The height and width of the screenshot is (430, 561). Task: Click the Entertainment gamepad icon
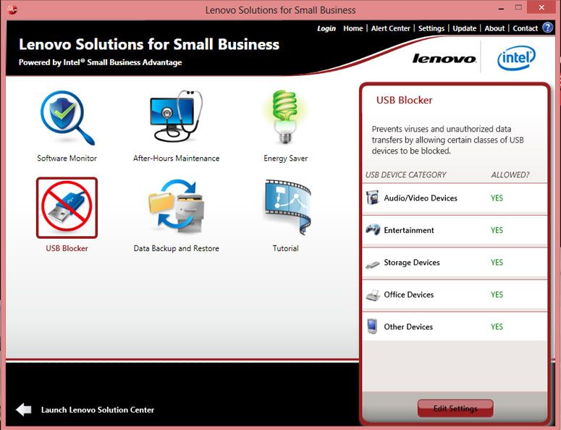click(373, 229)
